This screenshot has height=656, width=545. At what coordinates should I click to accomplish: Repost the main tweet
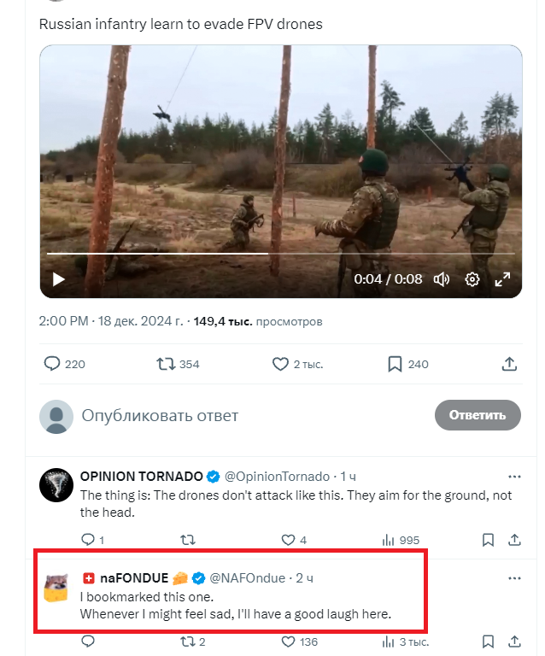pos(167,364)
